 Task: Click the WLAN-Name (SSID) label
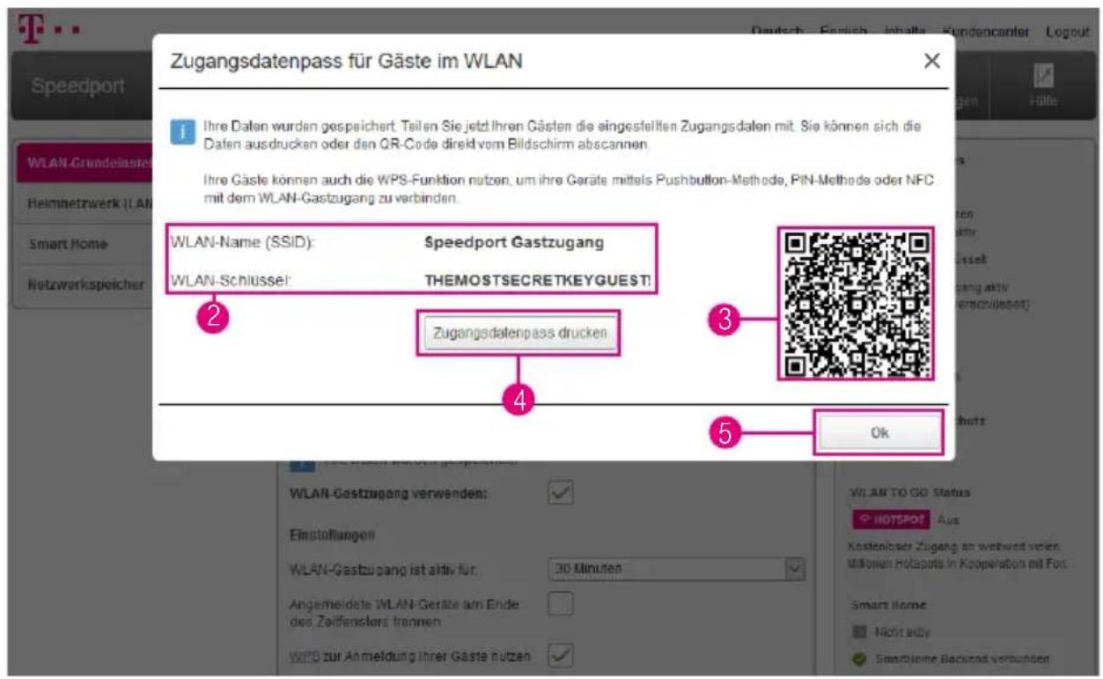click(242, 243)
